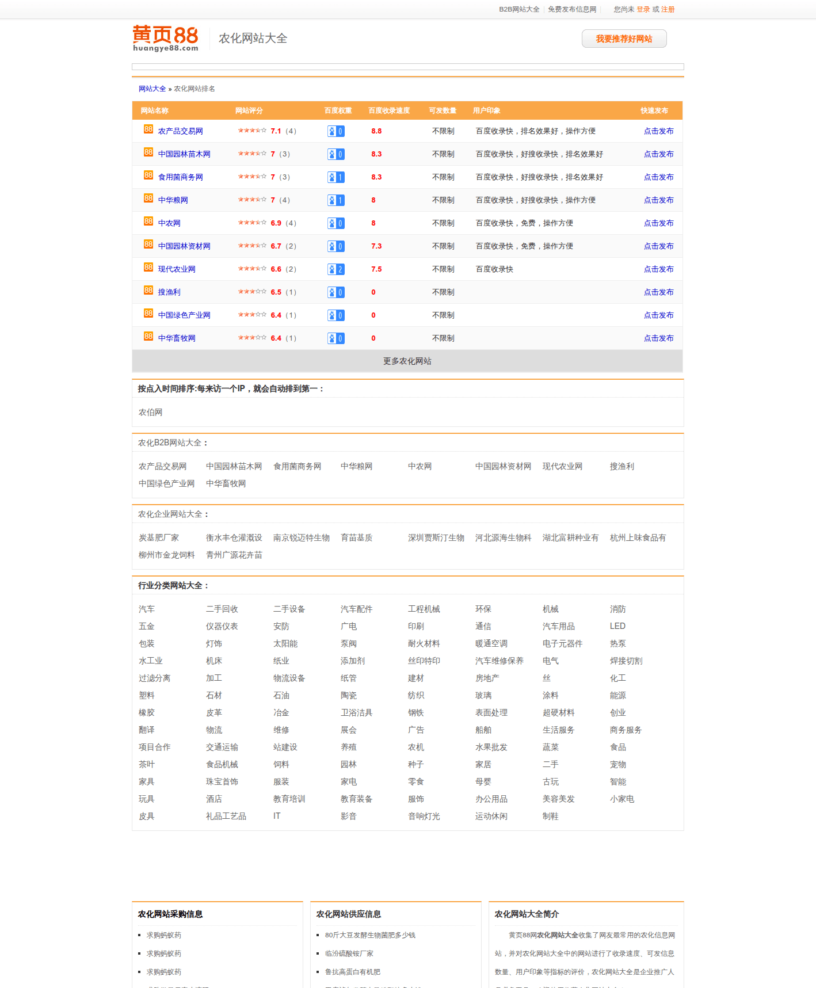Click the 88 icon next to 中农网
Image resolution: width=816 pixels, height=988 pixels.
coord(148,222)
